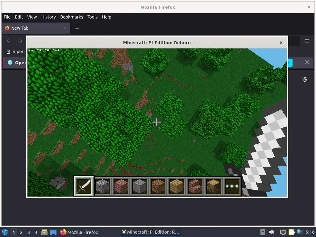Image resolution: width=316 pixels, height=237 pixels.
Task: Click the pos coordinates text in Minecraft
Action: tap(44, 50)
